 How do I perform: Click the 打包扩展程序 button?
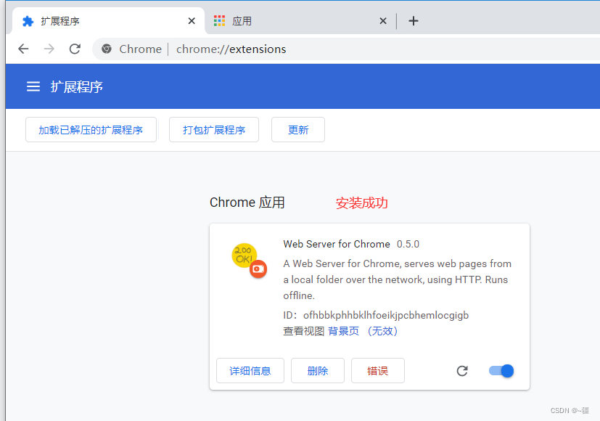(x=214, y=130)
